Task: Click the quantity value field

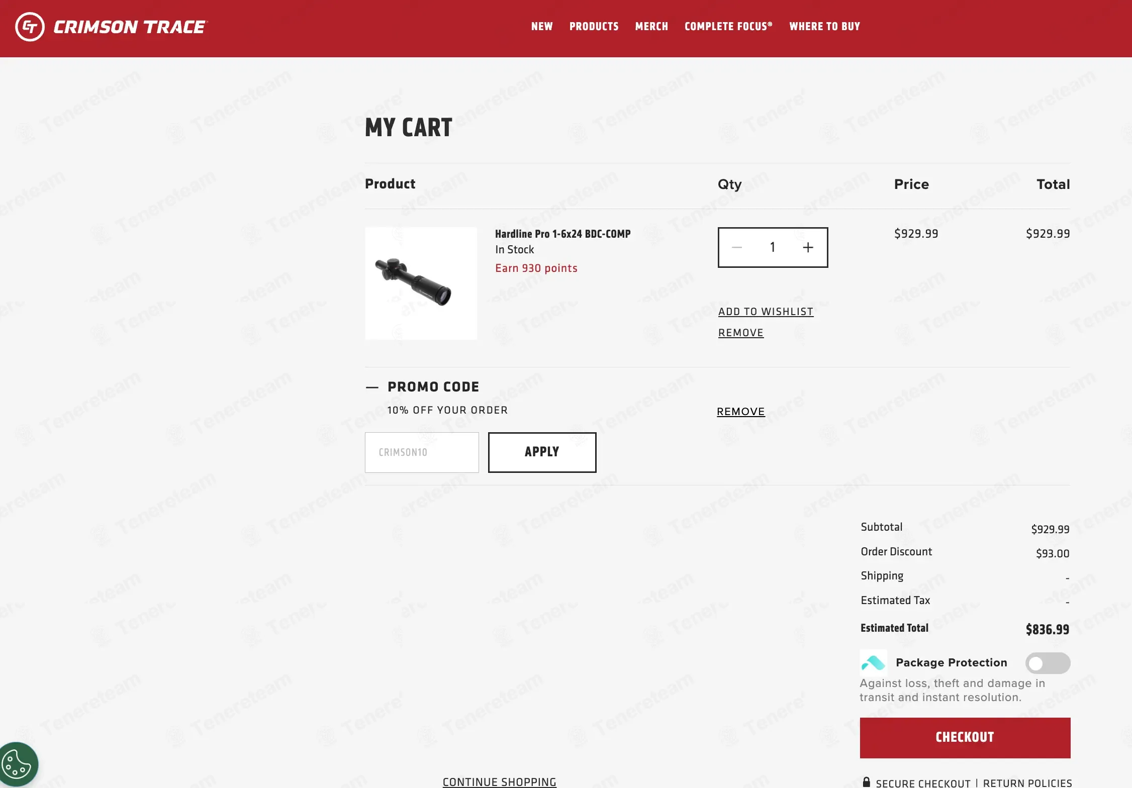Action: pos(773,247)
